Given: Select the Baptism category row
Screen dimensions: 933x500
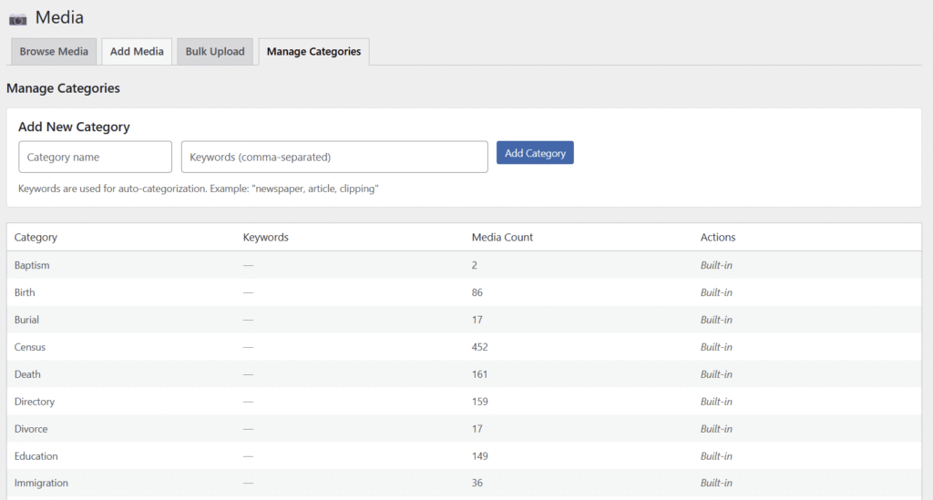Looking at the screenshot, I should 32,265.
